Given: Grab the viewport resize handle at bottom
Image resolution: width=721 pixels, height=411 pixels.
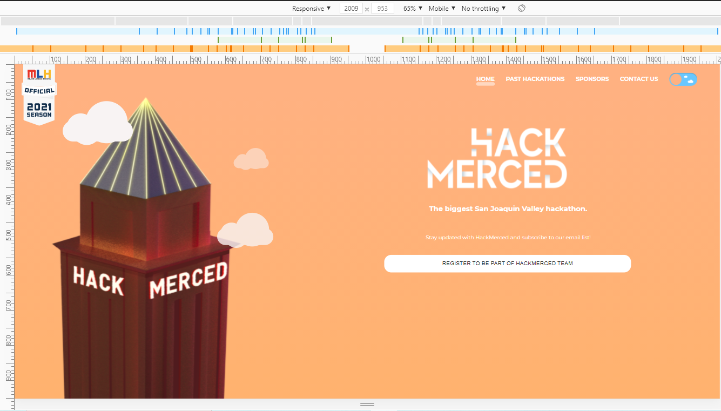Looking at the screenshot, I should pyautogui.click(x=367, y=404).
